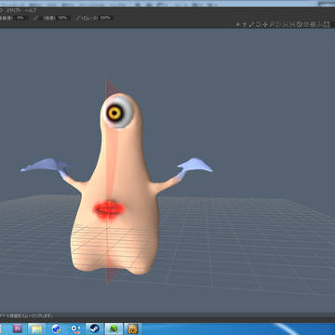Open Steam from the taskbar
Screen dimensions: 335x335
pyautogui.click(x=94, y=328)
